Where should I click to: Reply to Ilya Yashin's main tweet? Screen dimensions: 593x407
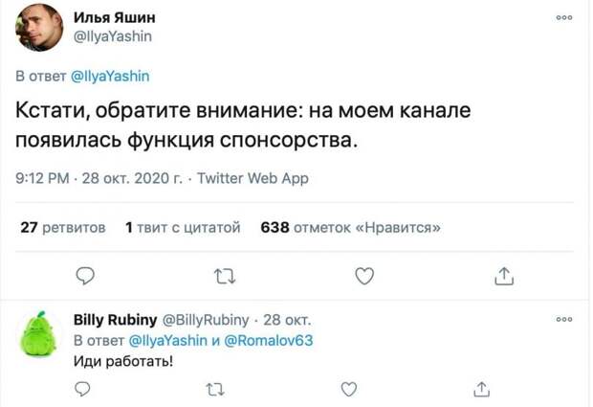pos(84,277)
